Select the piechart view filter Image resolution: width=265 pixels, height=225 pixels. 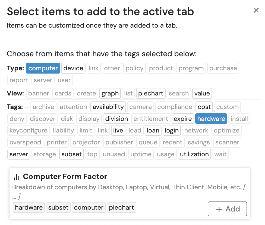coord(151,93)
